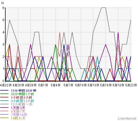Select the 14到31天 legend label
The image size is (138, 121).
click(x=18, y=118)
